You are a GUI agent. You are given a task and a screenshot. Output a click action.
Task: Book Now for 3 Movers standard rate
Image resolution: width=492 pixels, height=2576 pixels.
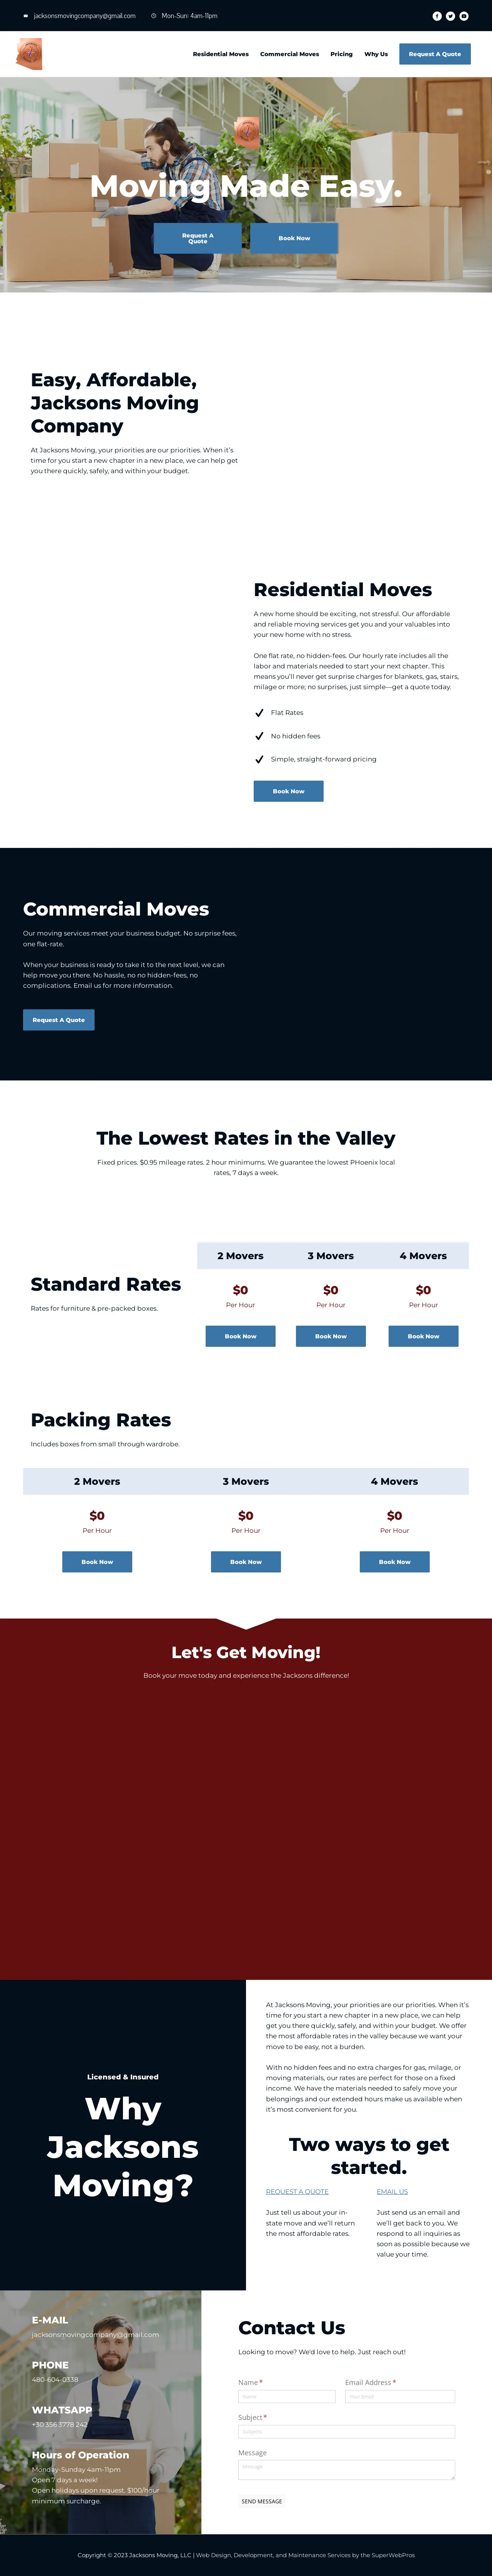pos(331,1336)
